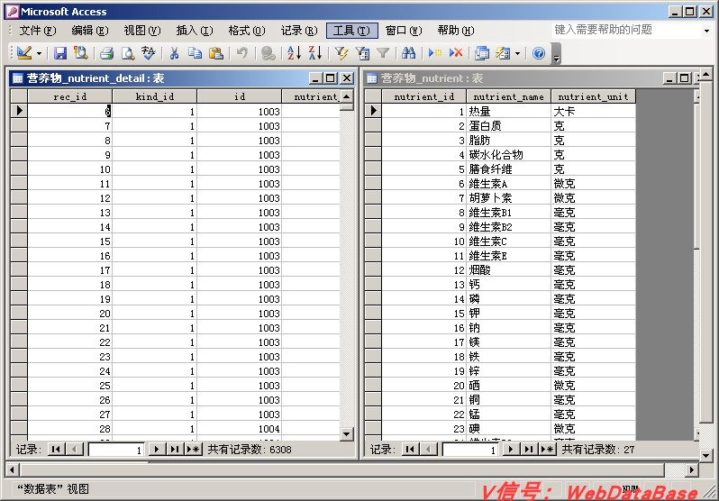Insert a hyperlink with the globe-link icon
The width and height of the screenshot is (719, 501).
pyautogui.click(x=268, y=53)
